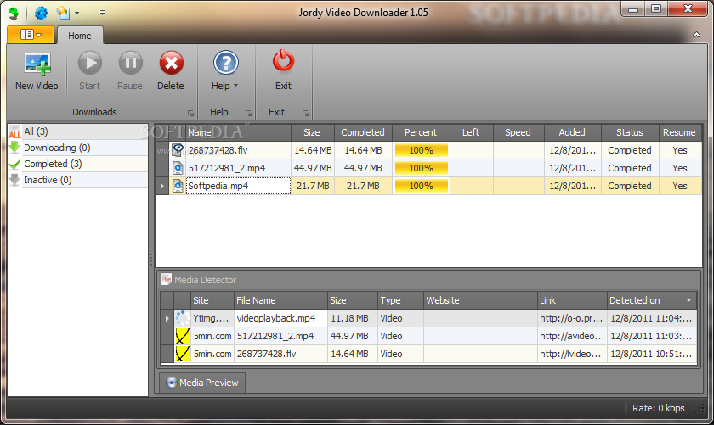Sort downloads by Completed column header
The height and width of the screenshot is (425, 714).
pos(363,132)
